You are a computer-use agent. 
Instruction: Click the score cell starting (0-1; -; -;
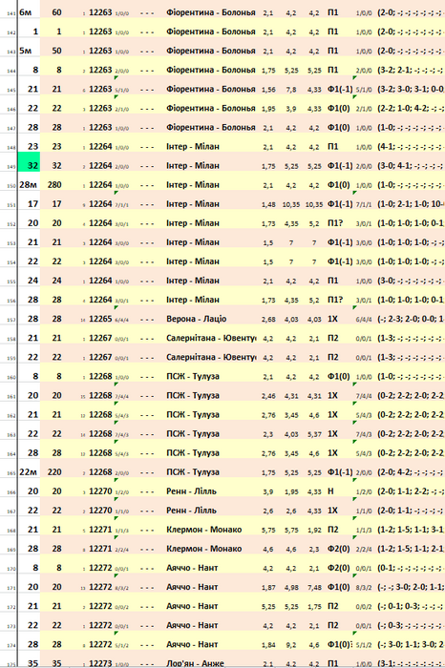(411, 568)
